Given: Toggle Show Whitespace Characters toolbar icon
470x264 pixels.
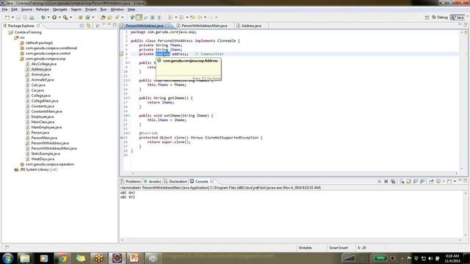Looking at the screenshot, I should (x=159, y=18).
